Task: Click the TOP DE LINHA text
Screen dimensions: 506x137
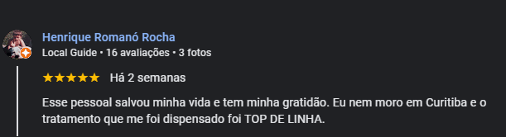Action: [284, 119]
